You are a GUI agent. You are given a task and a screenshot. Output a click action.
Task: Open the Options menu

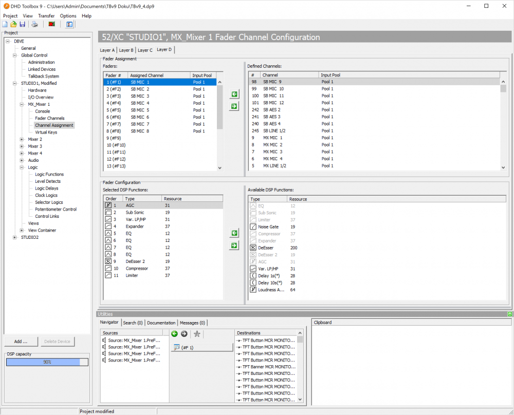coord(68,16)
